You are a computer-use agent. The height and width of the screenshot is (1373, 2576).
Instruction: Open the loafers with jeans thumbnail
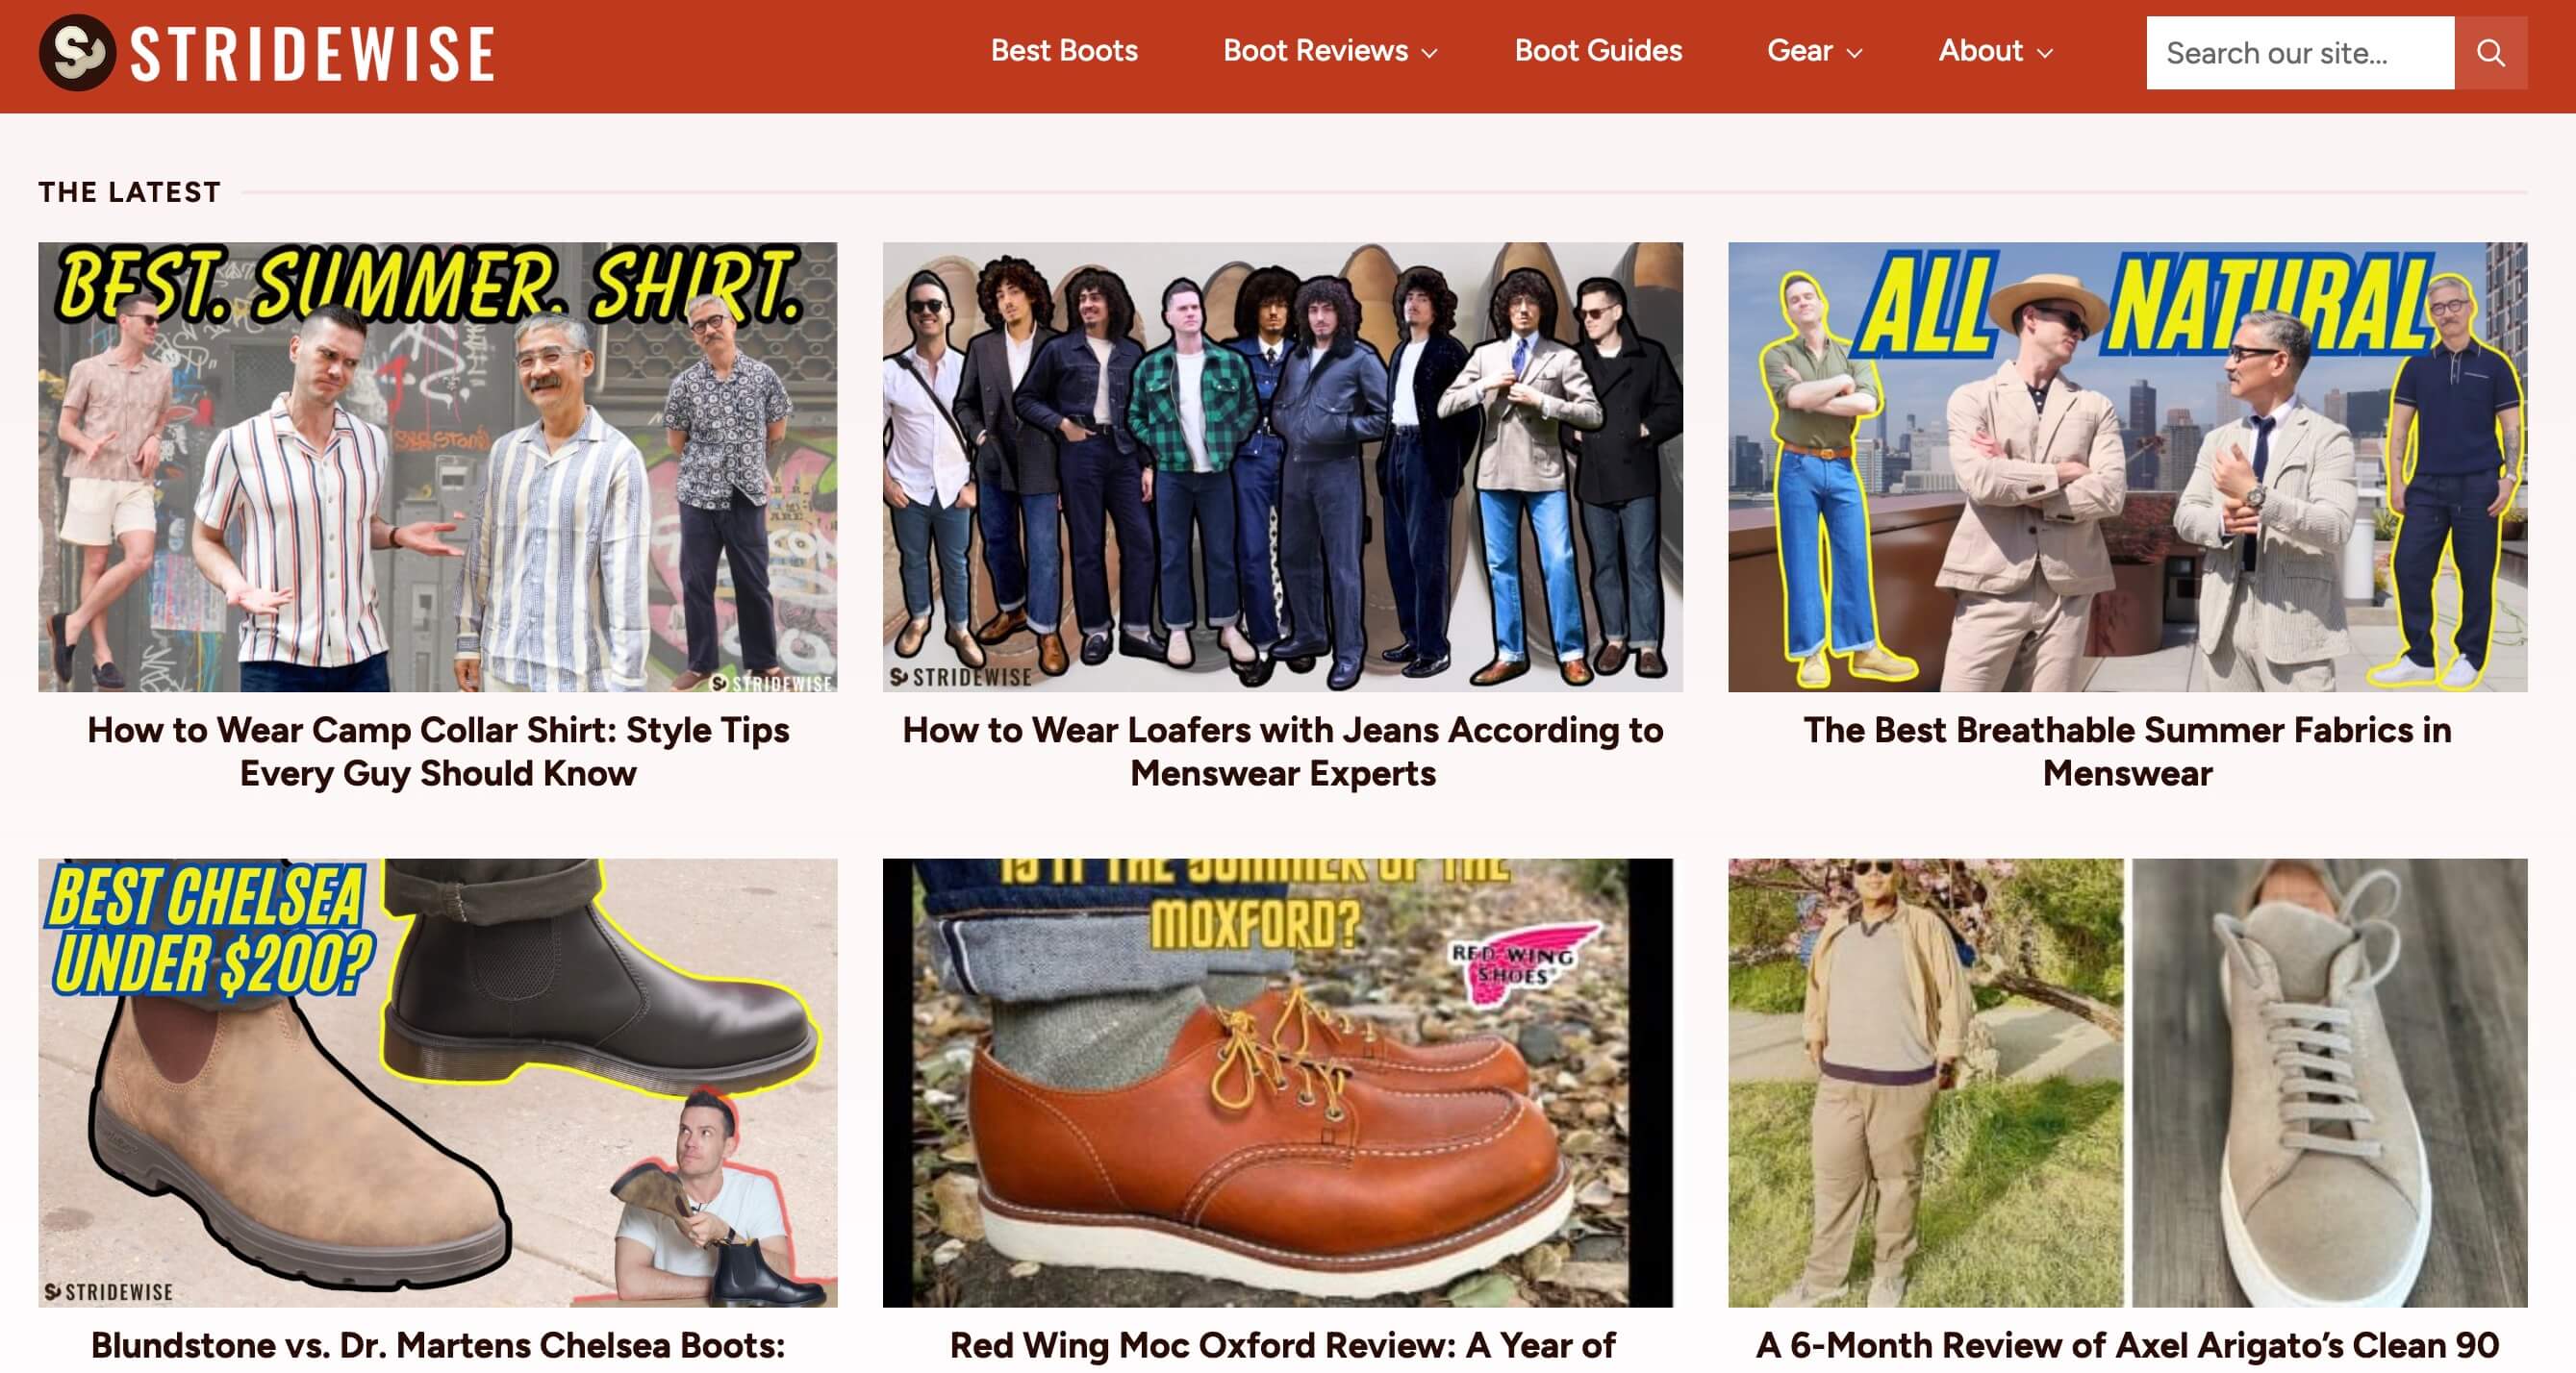coord(1282,466)
